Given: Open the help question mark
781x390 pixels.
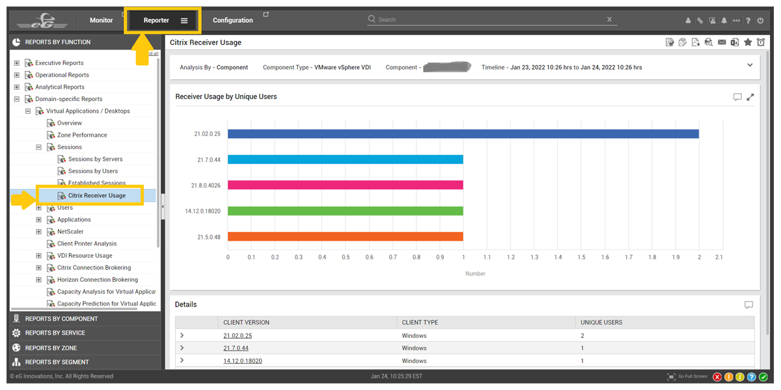Looking at the screenshot, I should 748,21.
